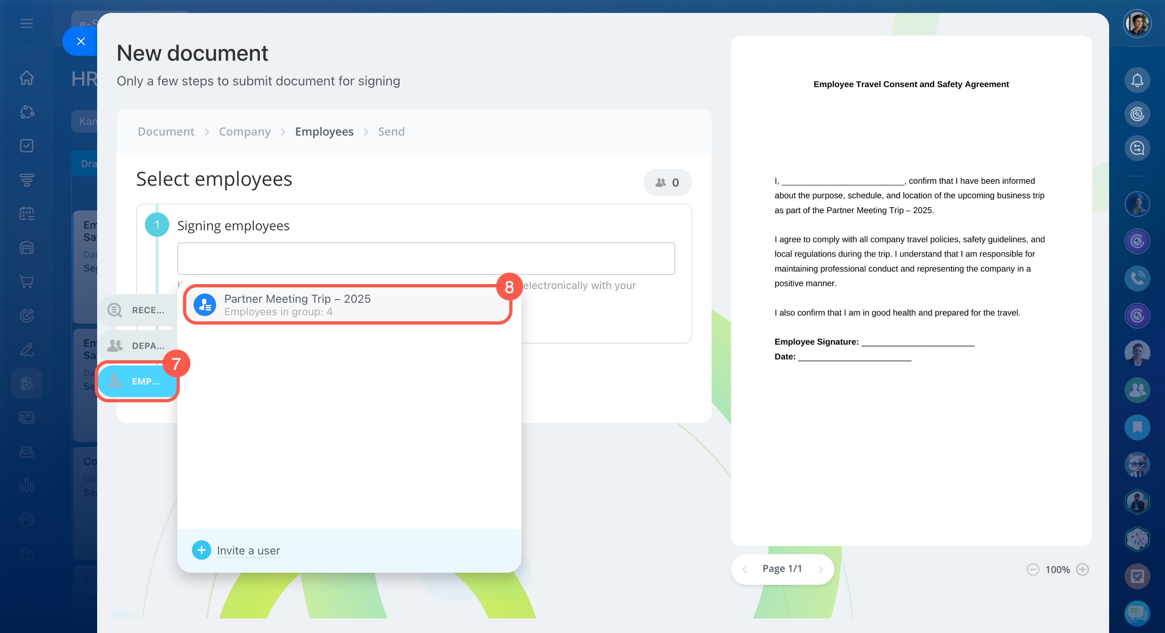Focus the Signing employees input field

click(x=426, y=259)
